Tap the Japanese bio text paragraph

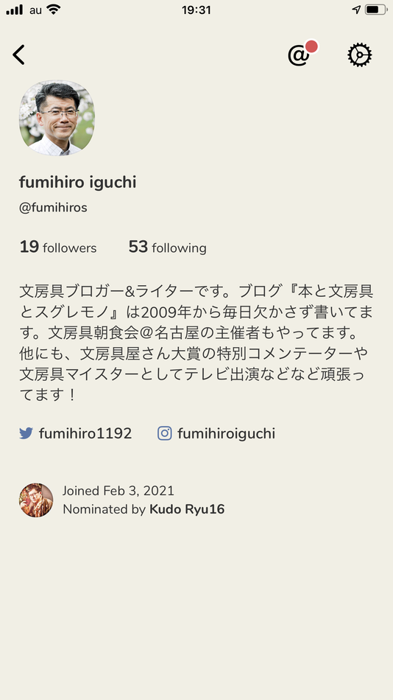pyautogui.click(x=196, y=343)
